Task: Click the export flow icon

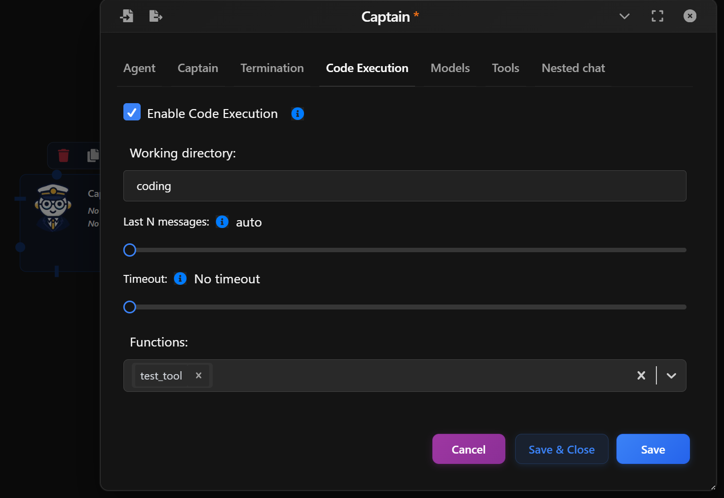Action: 155,16
